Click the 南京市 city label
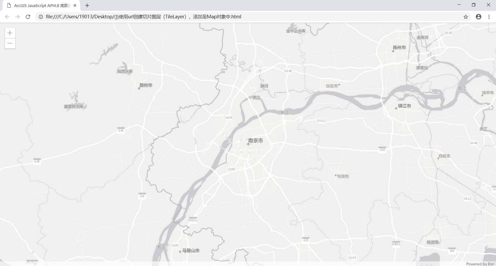This screenshot has height=266, width=496. click(x=255, y=141)
